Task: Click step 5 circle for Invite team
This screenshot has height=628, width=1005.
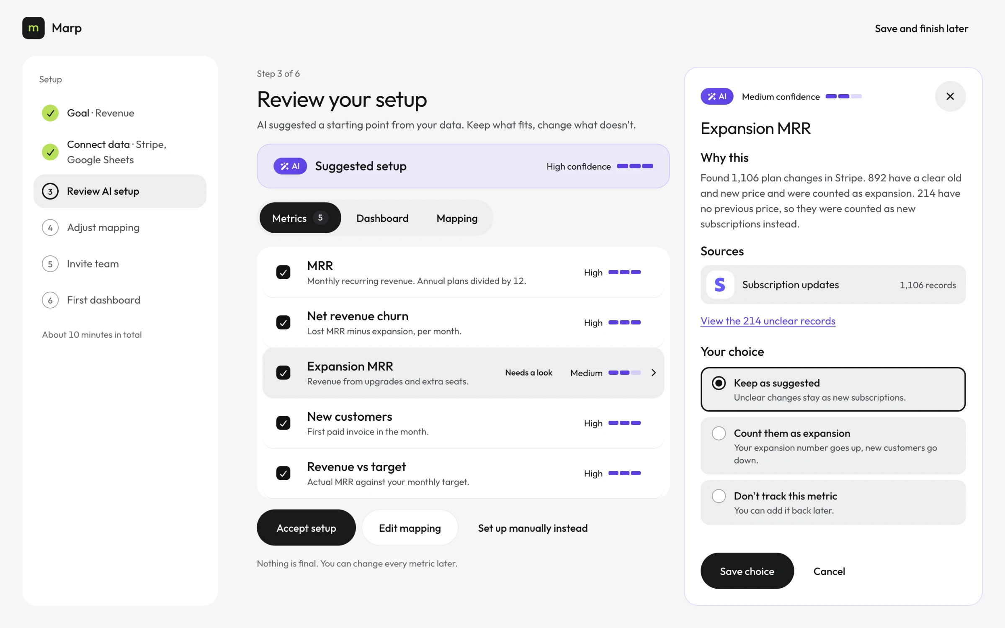Action: (x=50, y=264)
